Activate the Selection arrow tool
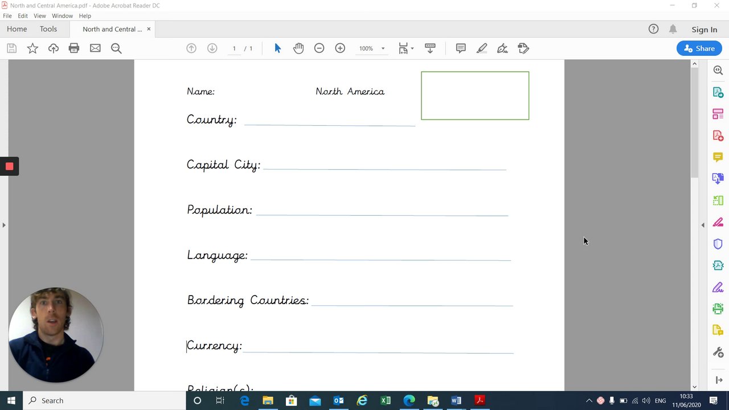Image resolution: width=729 pixels, height=410 pixels. tap(277, 48)
